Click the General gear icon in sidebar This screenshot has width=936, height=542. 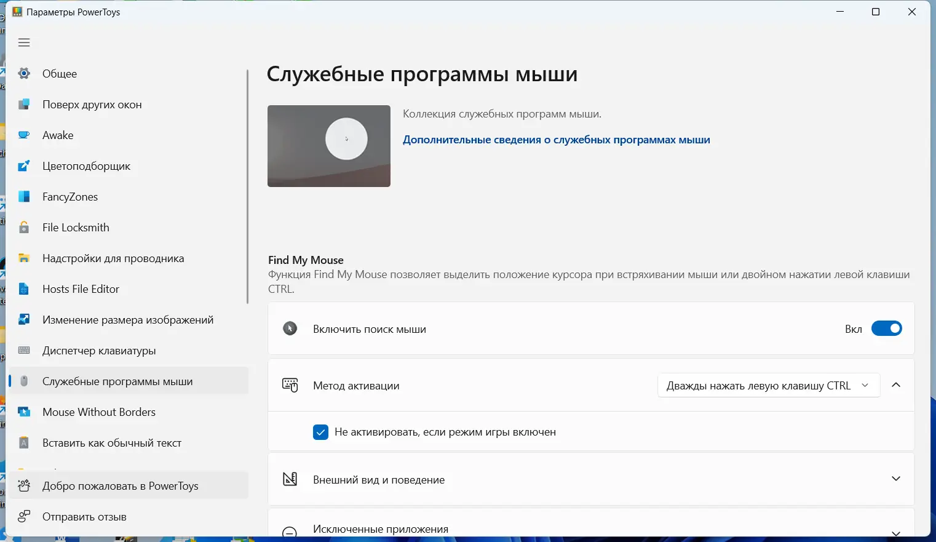[24, 74]
